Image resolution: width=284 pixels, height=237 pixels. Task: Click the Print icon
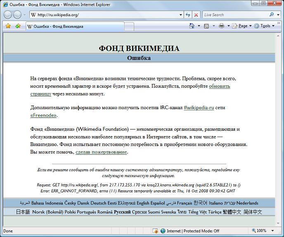[x=222, y=26]
